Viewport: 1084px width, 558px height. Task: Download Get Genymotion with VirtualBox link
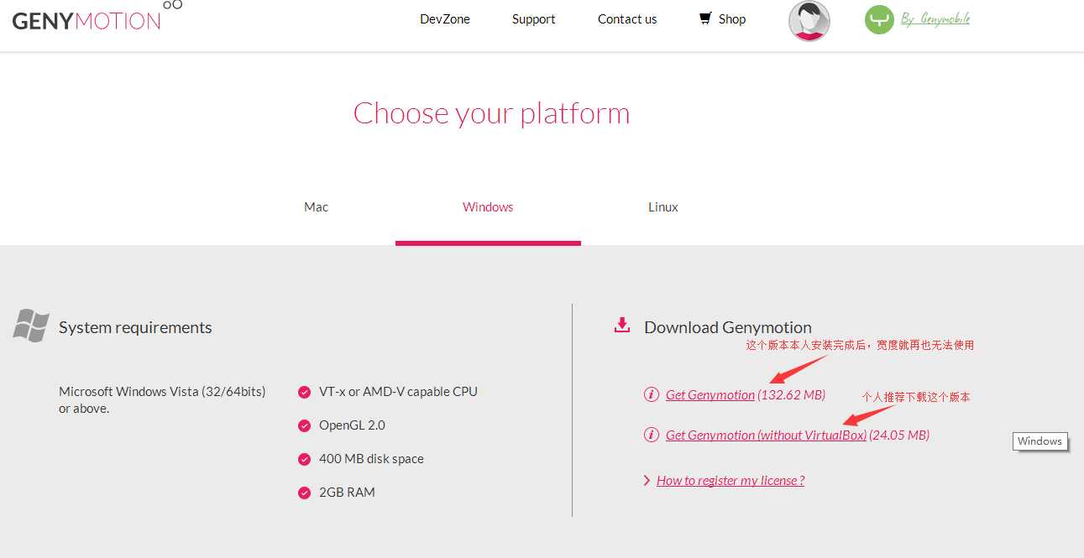pyautogui.click(x=710, y=394)
